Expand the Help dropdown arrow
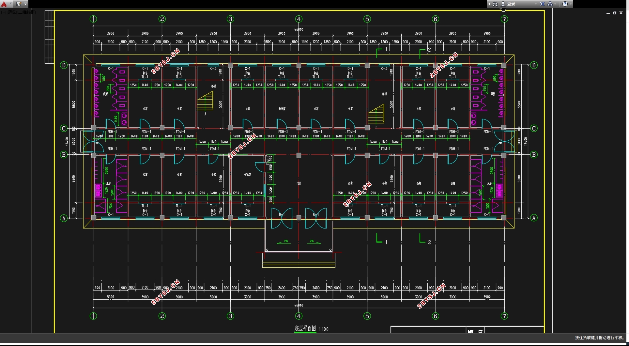Viewport: 629px width, 346px height. point(571,4)
